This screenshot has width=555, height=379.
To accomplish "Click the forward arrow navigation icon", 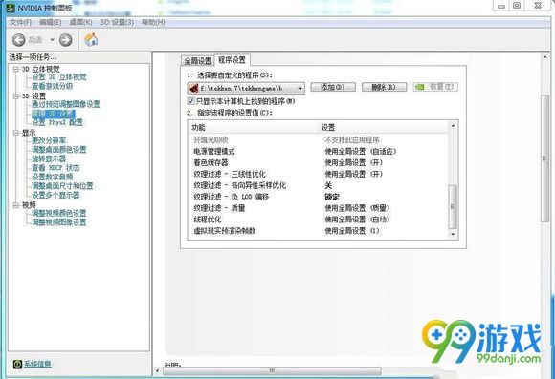I will click(65, 40).
